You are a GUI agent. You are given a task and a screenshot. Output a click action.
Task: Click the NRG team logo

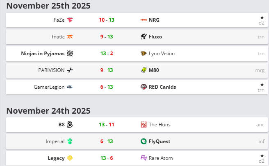[x=144, y=20]
